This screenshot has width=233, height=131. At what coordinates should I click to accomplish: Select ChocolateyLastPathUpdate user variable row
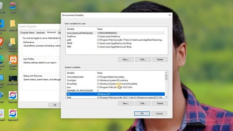tap(115, 33)
